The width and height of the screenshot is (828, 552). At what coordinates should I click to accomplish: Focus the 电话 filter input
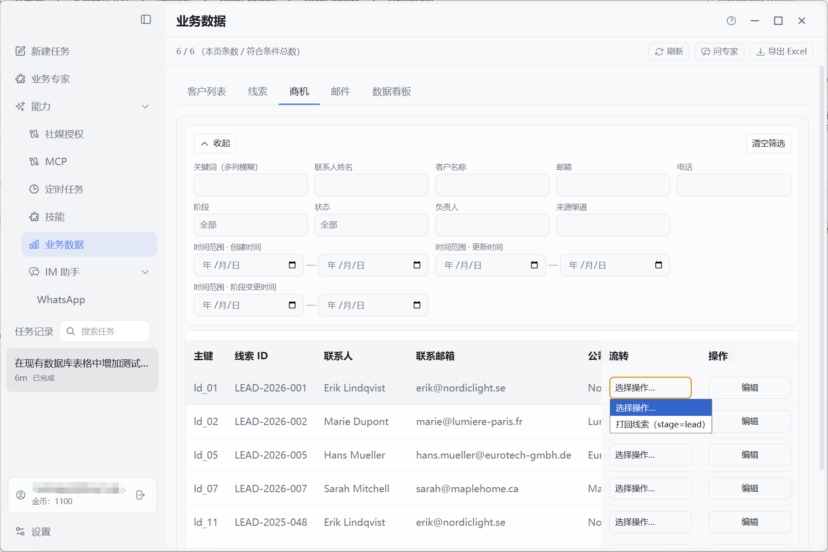(x=734, y=185)
